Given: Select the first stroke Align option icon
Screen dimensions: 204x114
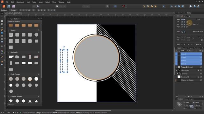Looking at the screenshot, I should 182,27.
